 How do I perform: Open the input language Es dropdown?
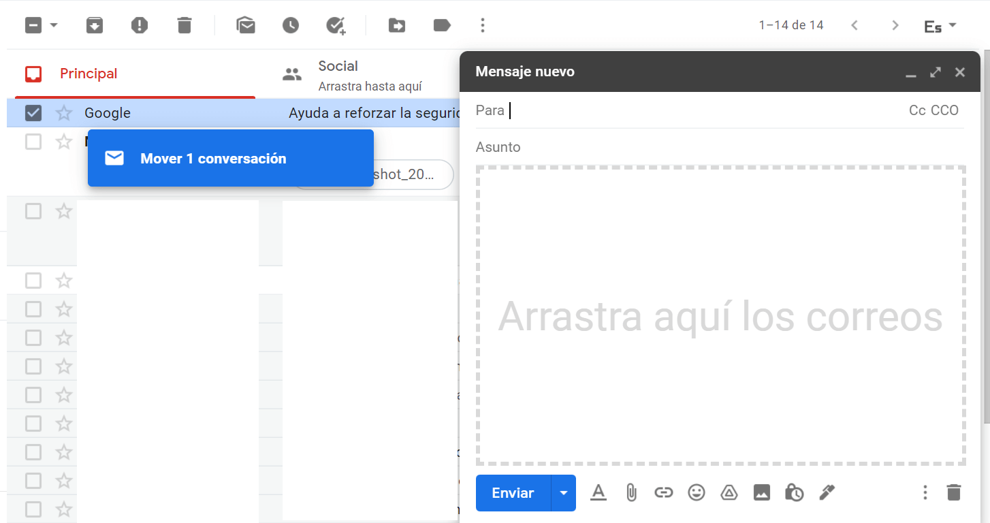tap(940, 26)
